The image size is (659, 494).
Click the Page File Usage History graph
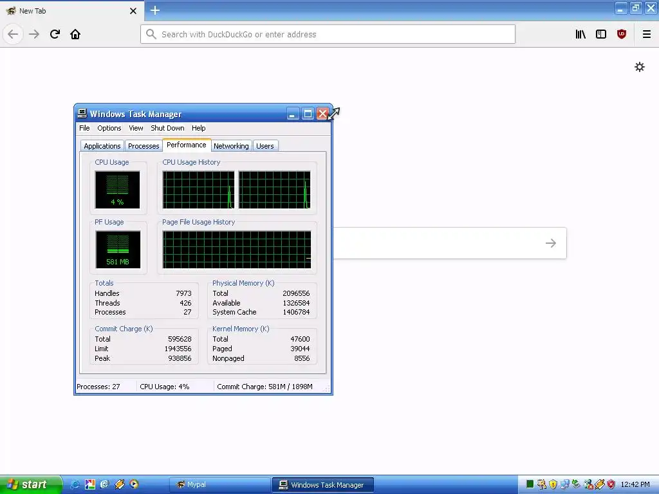(x=237, y=250)
